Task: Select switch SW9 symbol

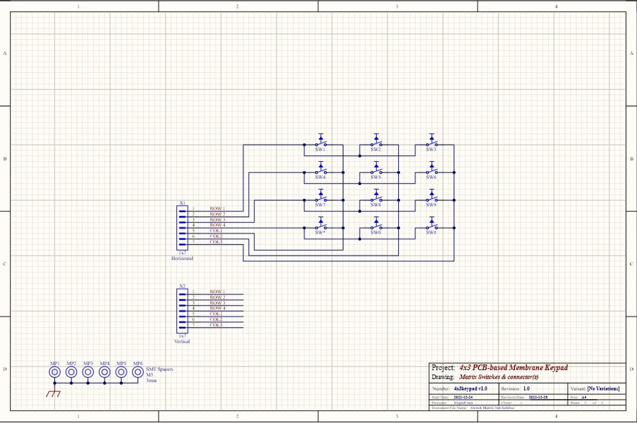Action: [x=431, y=198]
